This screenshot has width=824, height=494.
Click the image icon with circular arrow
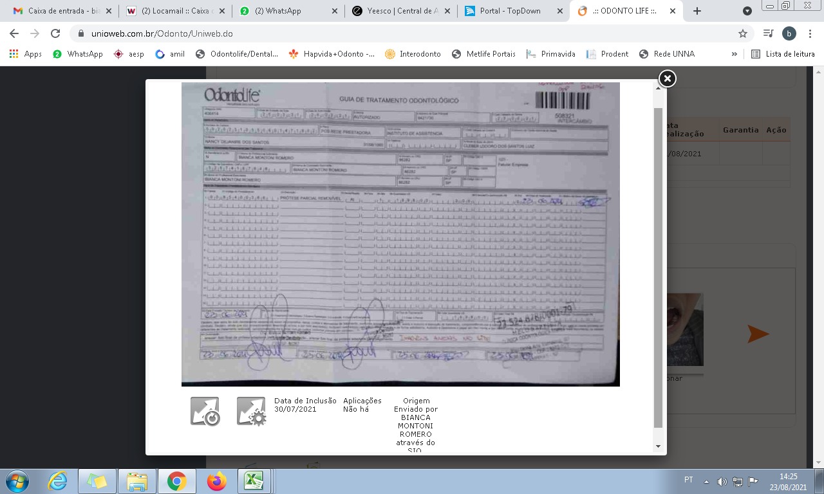point(205,411)
